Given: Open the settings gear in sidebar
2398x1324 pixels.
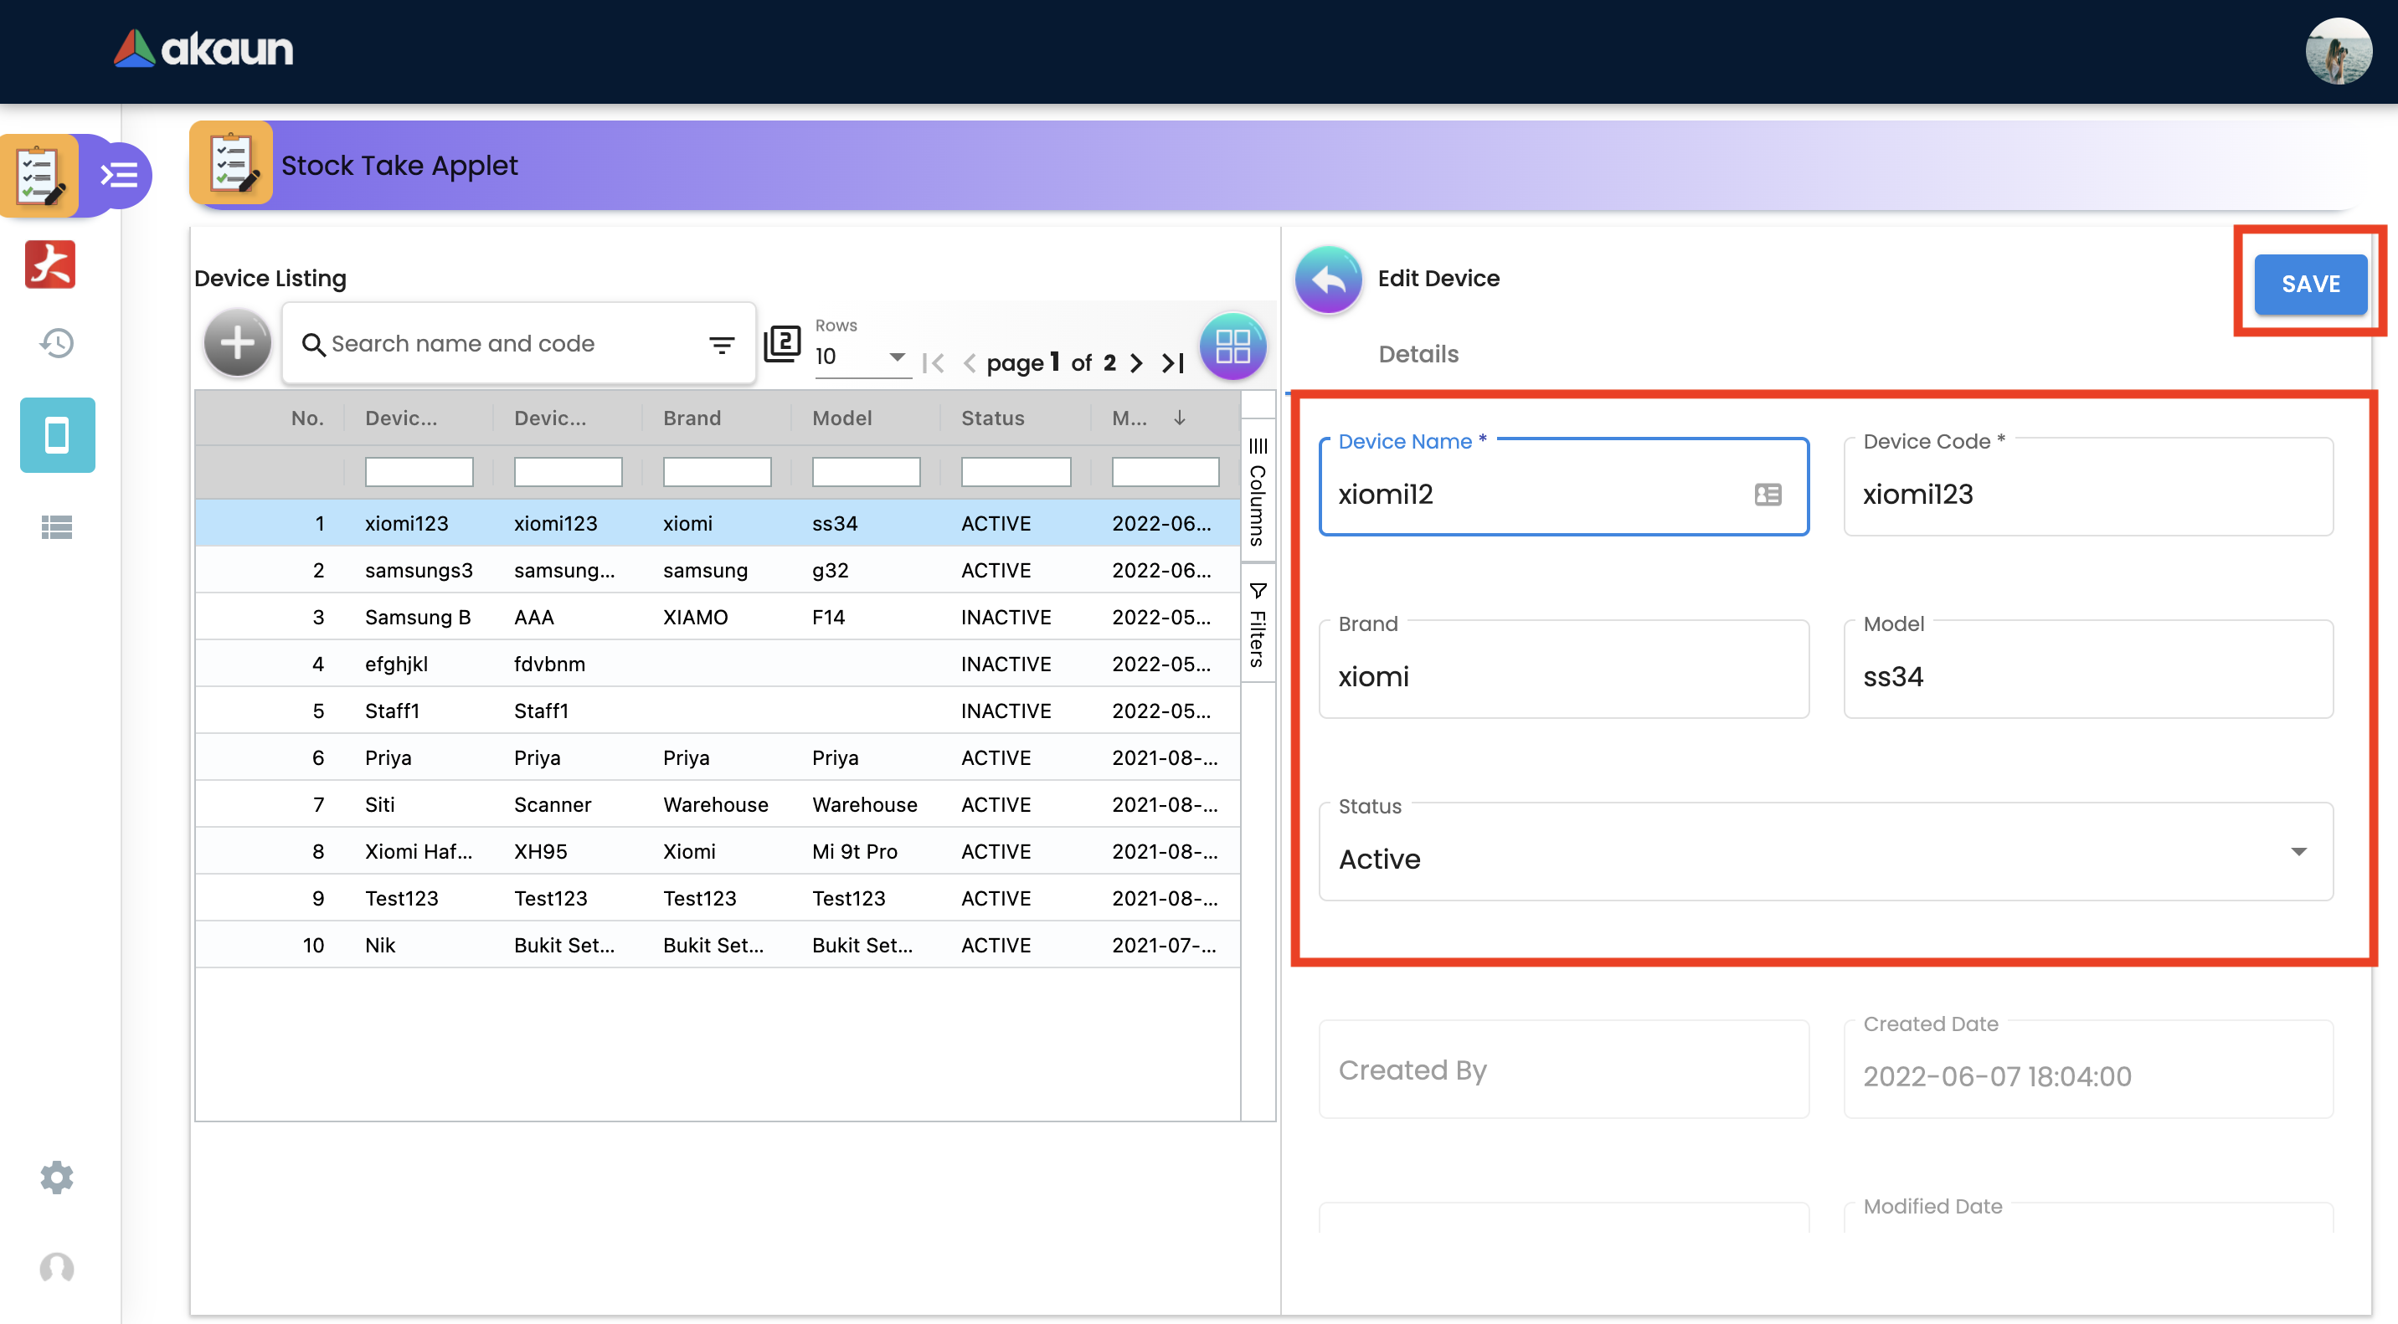Looking at the screenshot, I should [57, 1177].
